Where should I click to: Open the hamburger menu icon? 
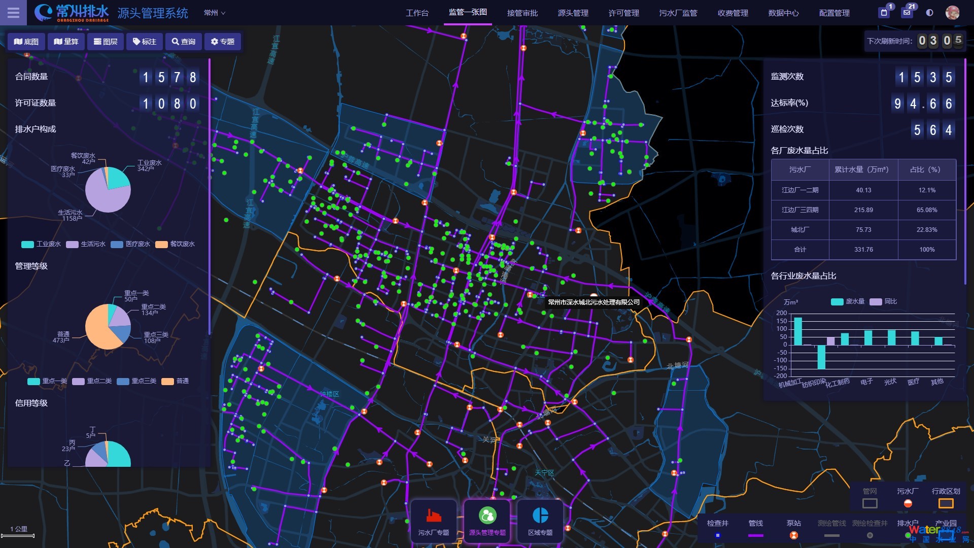pyautogui.click(x=14, y=13)
